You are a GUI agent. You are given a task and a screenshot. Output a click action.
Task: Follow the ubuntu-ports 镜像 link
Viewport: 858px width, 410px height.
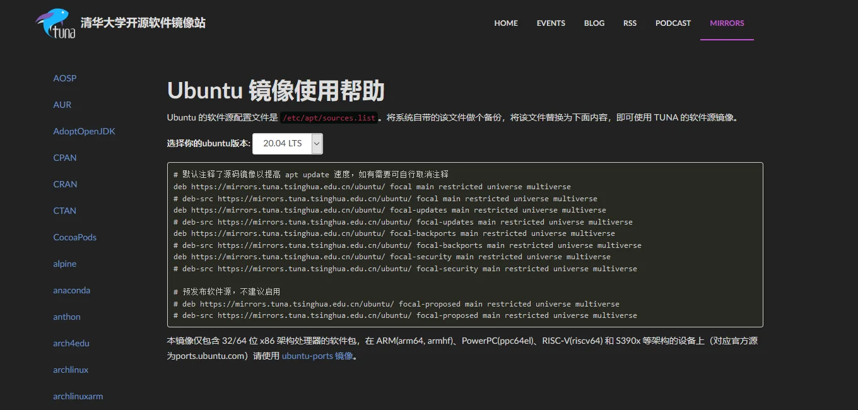tap(317, 356)
